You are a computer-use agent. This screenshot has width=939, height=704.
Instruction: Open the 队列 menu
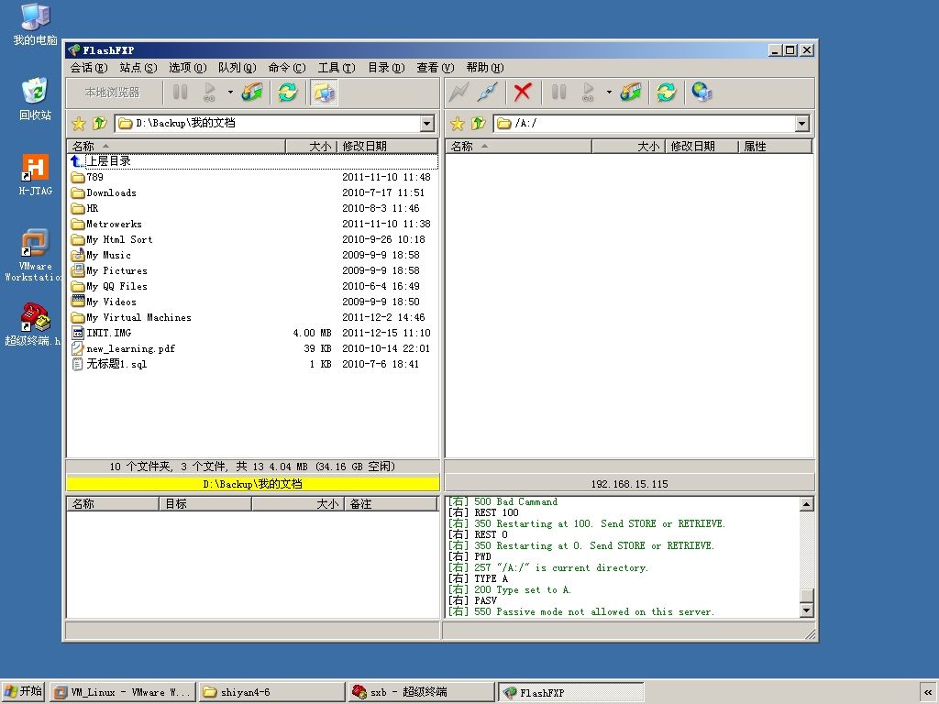coord(238,68)
